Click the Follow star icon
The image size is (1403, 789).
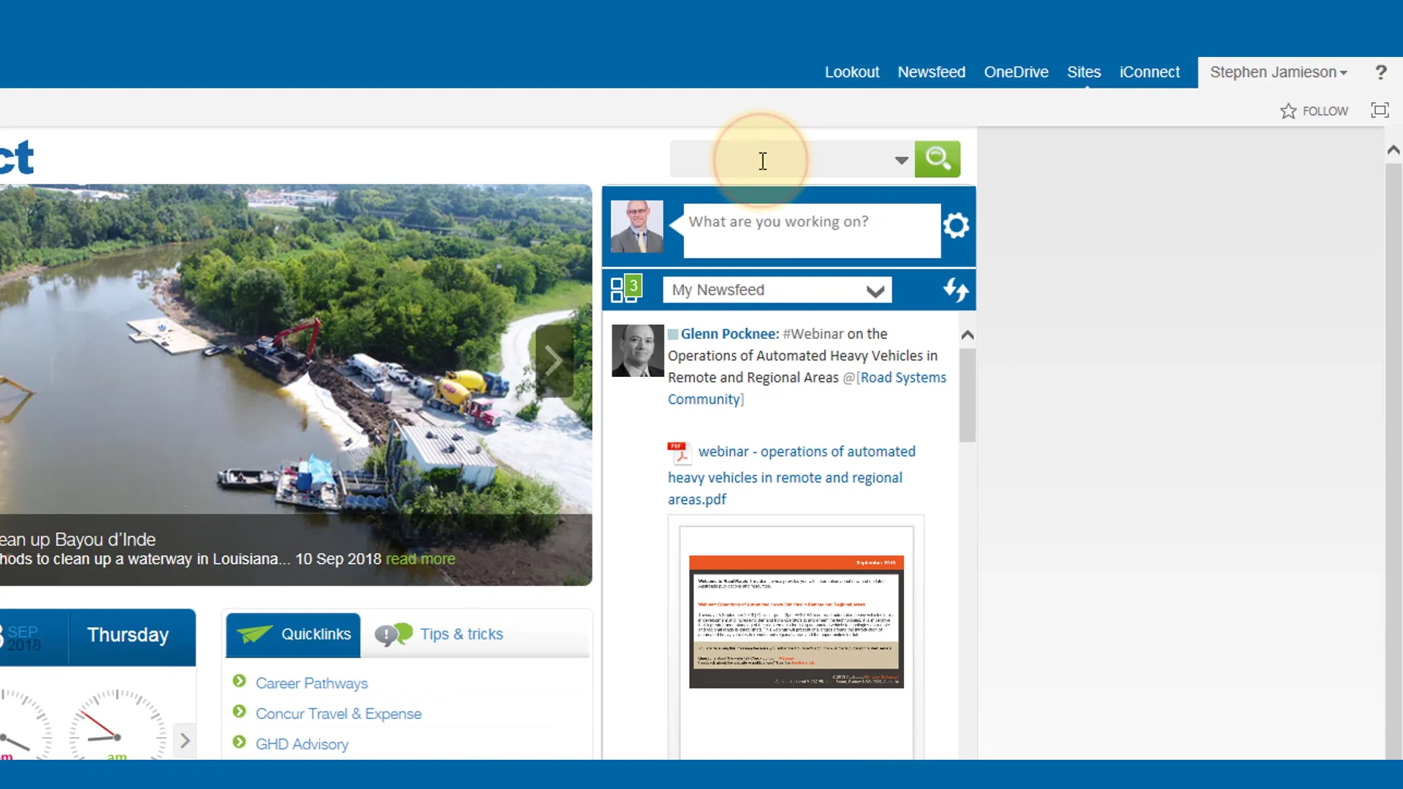(1288, 111)
